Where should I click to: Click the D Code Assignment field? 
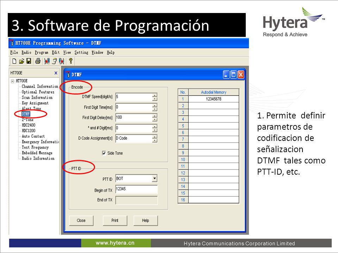[x=134, y=138]
